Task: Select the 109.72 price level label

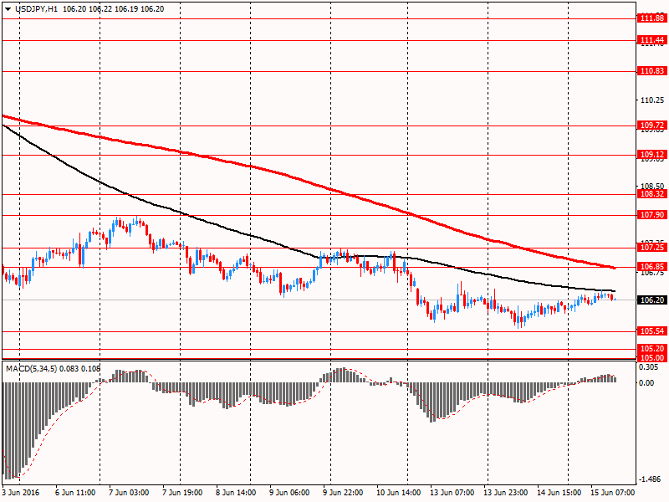Action: (652, 125)
